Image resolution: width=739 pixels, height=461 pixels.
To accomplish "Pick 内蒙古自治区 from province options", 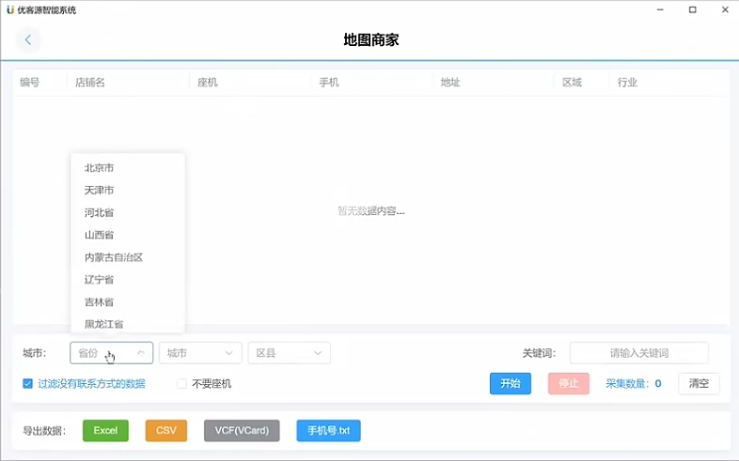I will point(113,257).
